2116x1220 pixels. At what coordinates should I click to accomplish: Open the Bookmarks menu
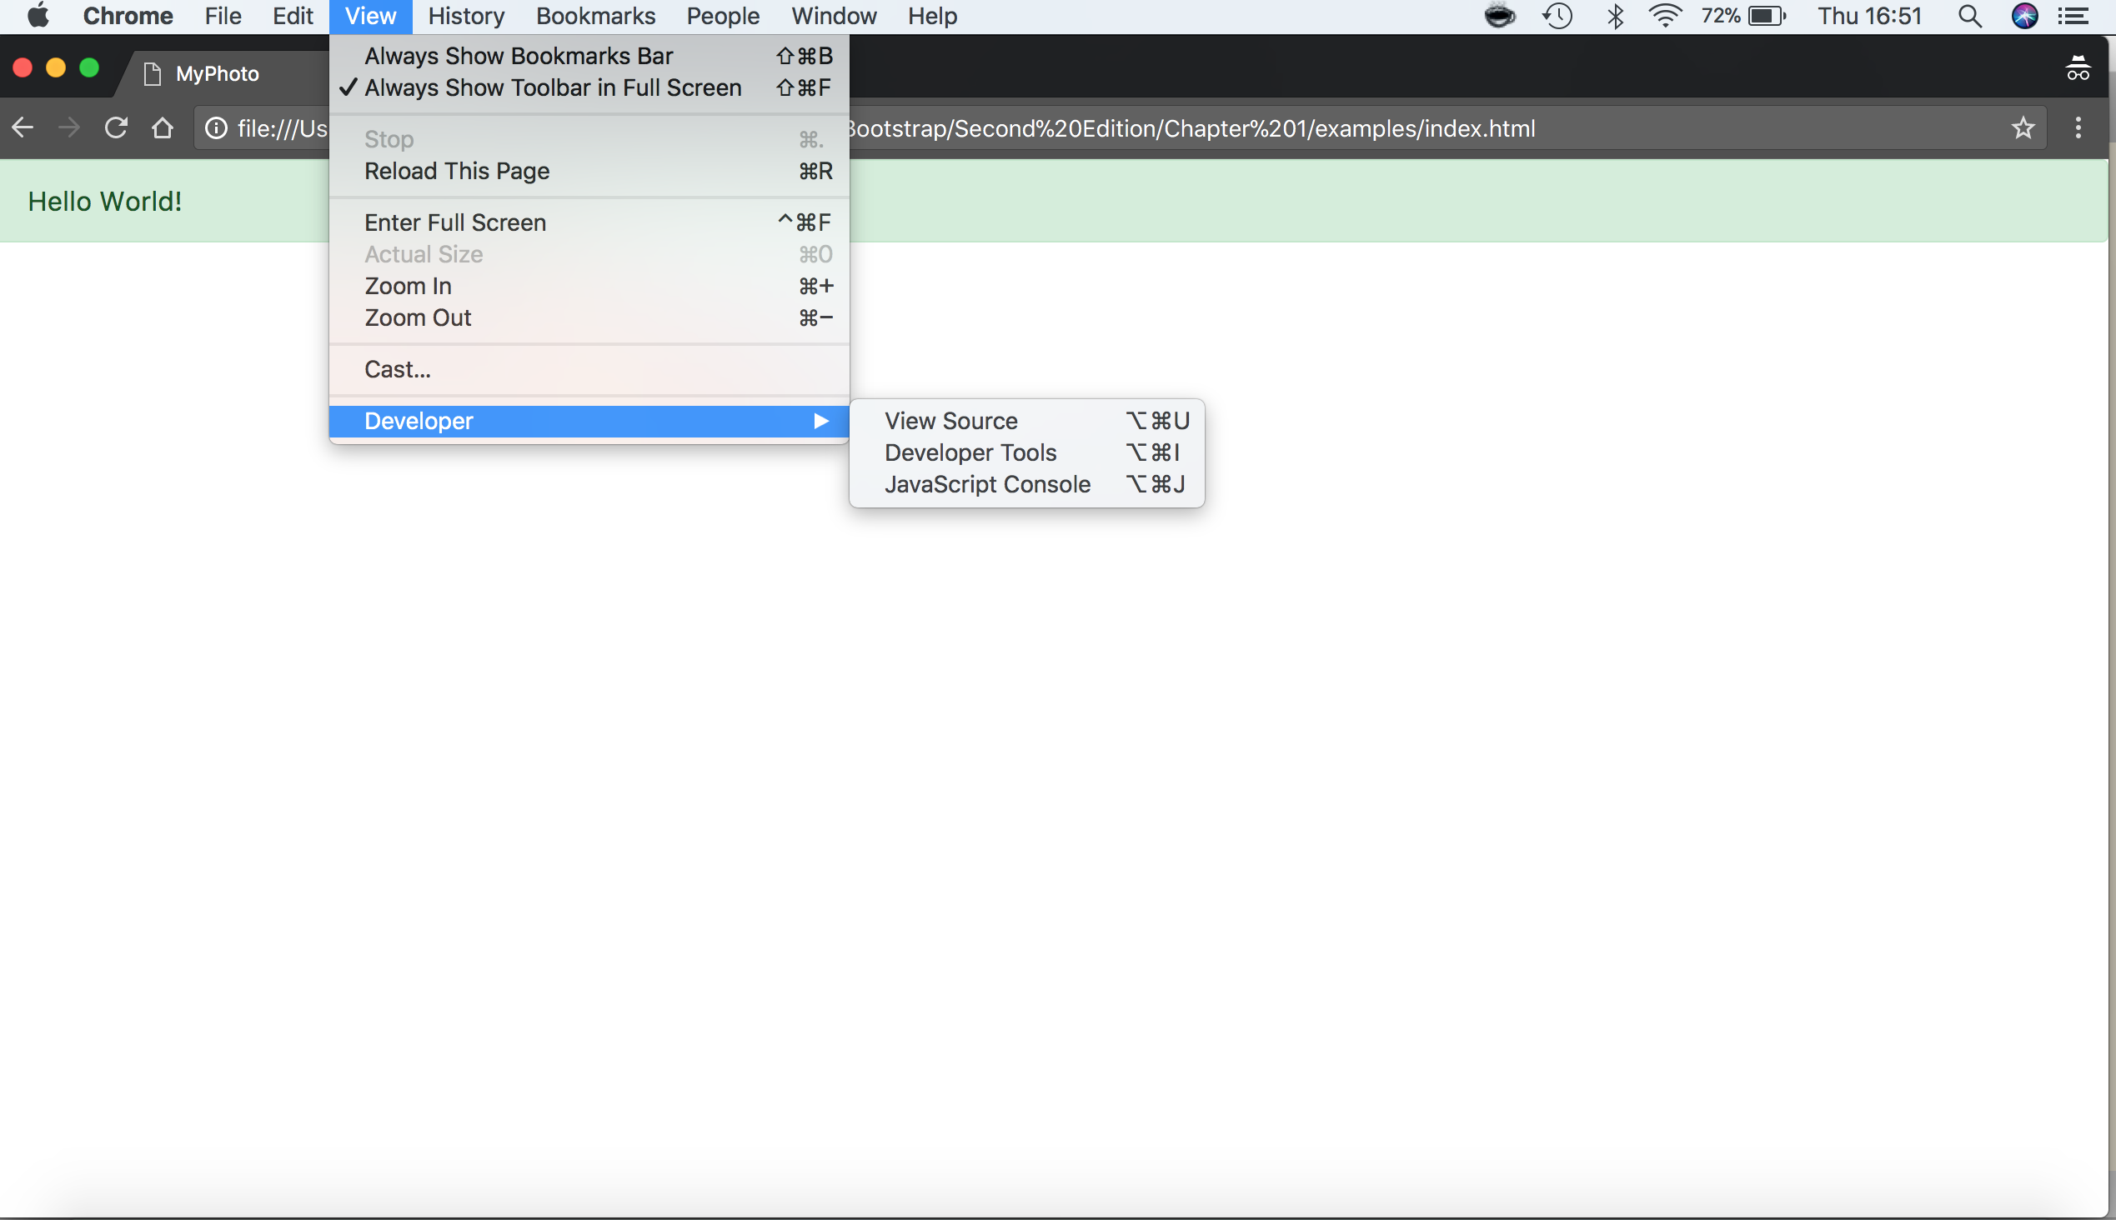pos(595,16)
